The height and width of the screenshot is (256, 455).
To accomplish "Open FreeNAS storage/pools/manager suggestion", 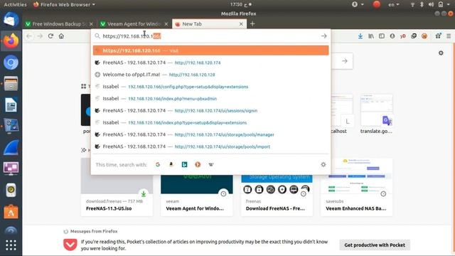I will coord(210,134).
